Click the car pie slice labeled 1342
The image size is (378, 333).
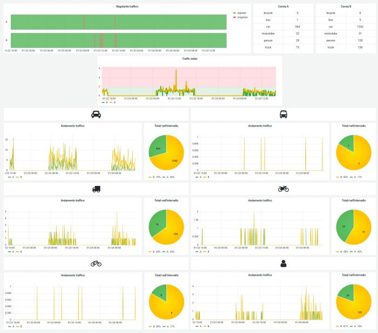click(x=173, y=161)
